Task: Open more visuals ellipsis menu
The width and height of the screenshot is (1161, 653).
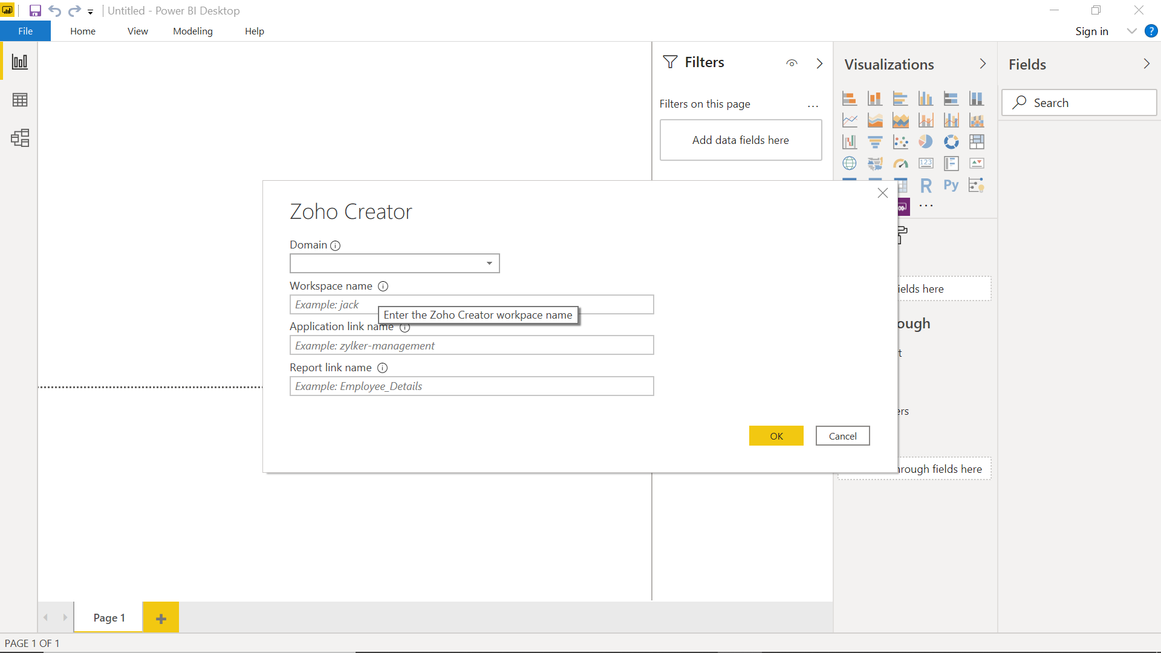Action: pos(926,206)
